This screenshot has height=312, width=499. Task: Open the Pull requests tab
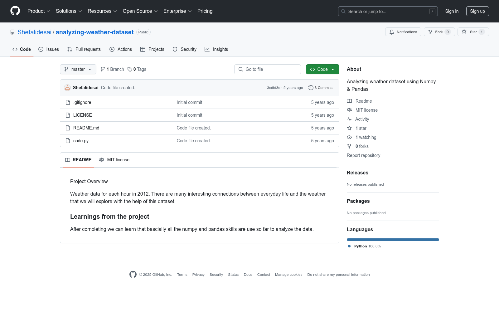[84, 49]
